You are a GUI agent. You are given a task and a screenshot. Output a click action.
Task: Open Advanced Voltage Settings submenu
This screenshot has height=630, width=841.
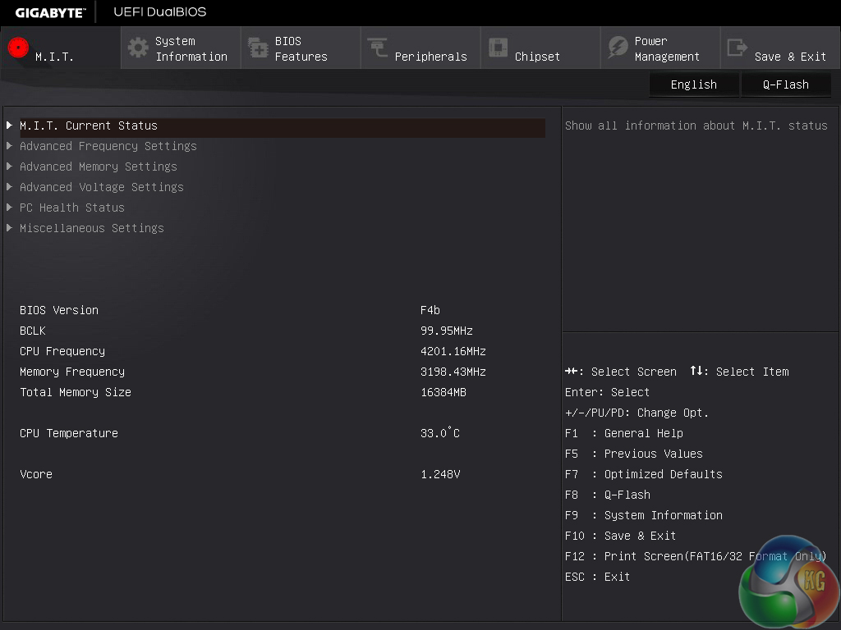pos(101,187)
